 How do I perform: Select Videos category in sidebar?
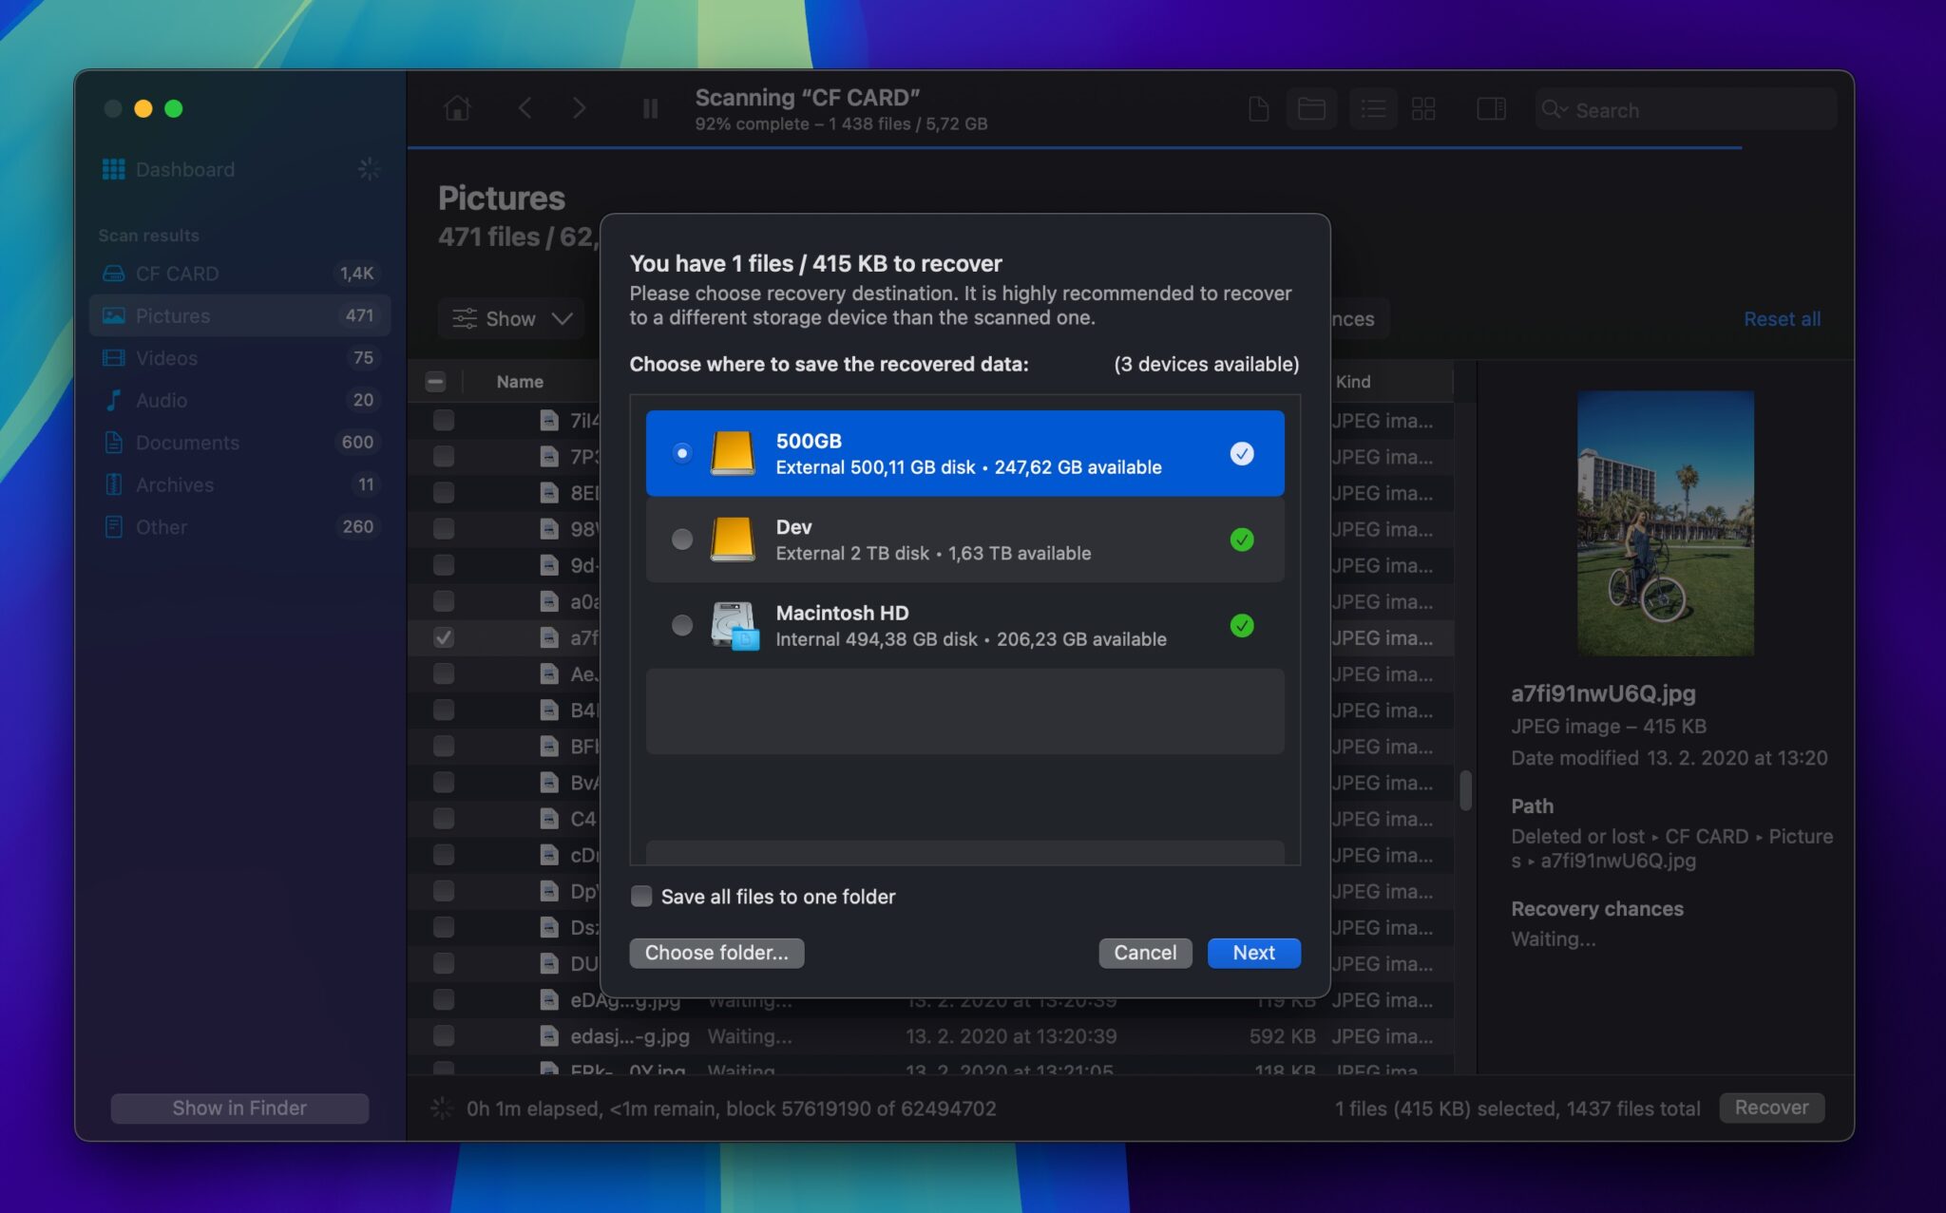coord(239,358)
